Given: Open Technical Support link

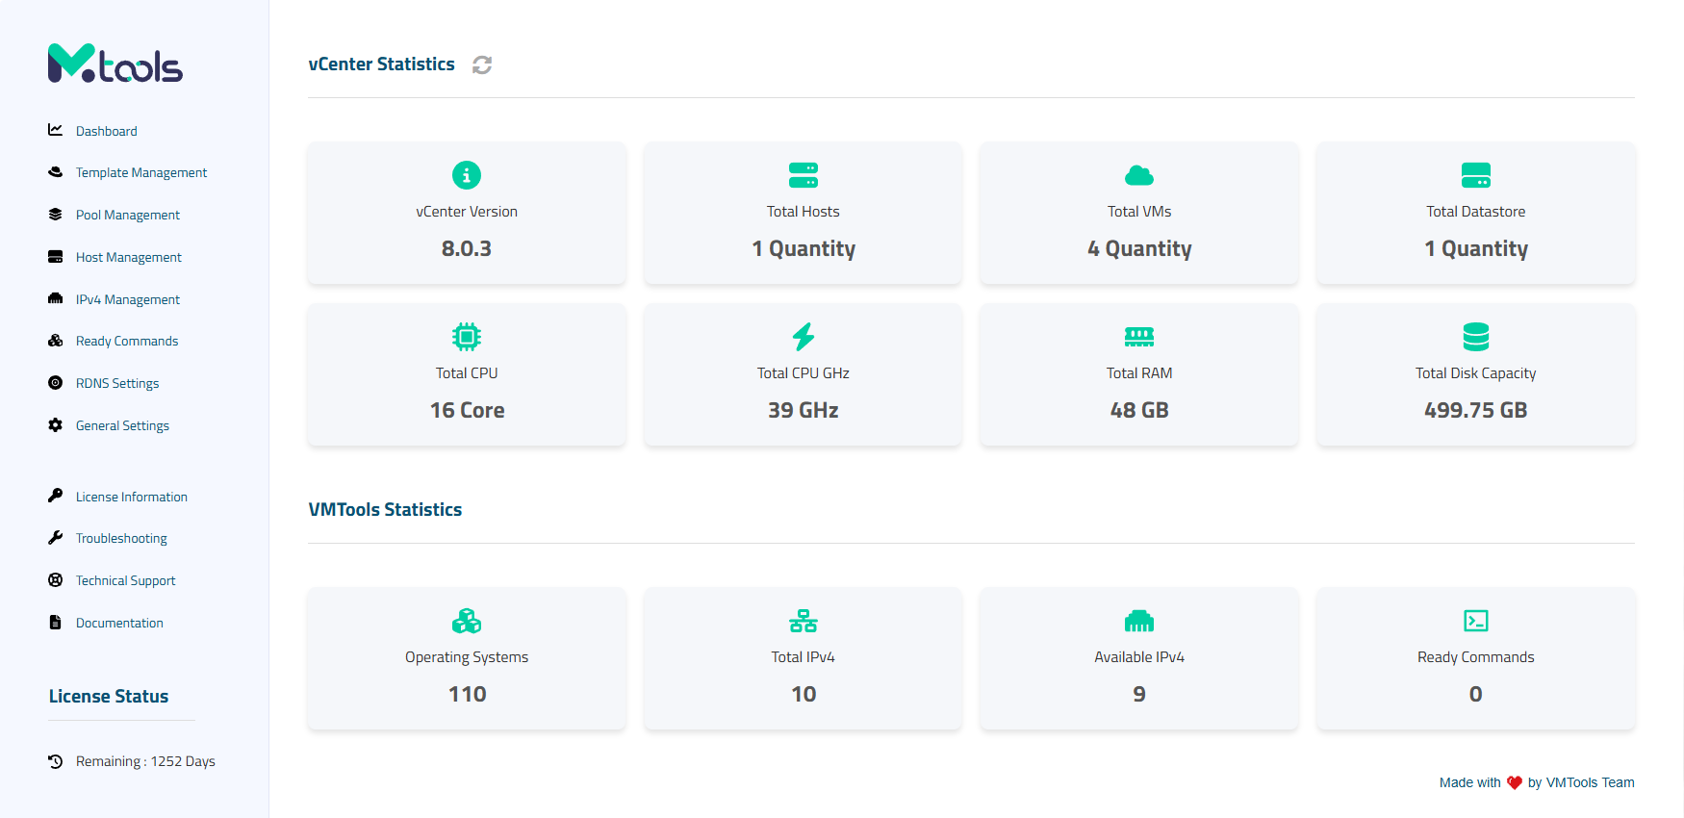Looking at the screenshot, I should tap(126, 580).
